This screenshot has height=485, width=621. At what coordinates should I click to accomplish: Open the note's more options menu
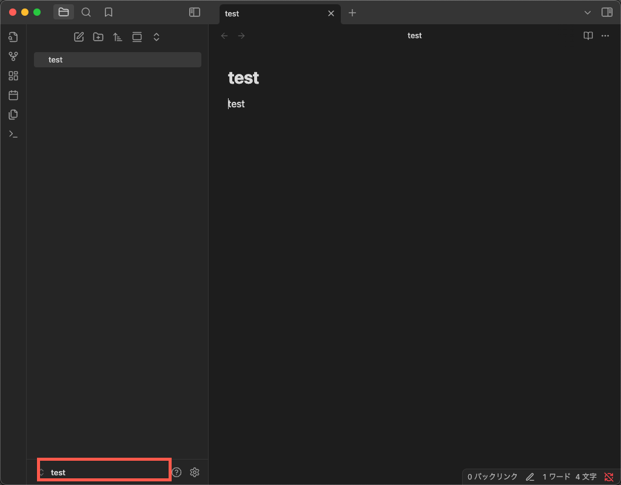[605, 36]
